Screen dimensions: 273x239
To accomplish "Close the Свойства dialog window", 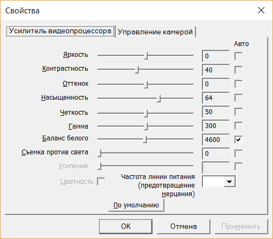I will coord(261,10).
